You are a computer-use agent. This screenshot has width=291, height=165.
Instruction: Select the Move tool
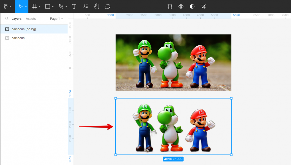tap(20, 6)
